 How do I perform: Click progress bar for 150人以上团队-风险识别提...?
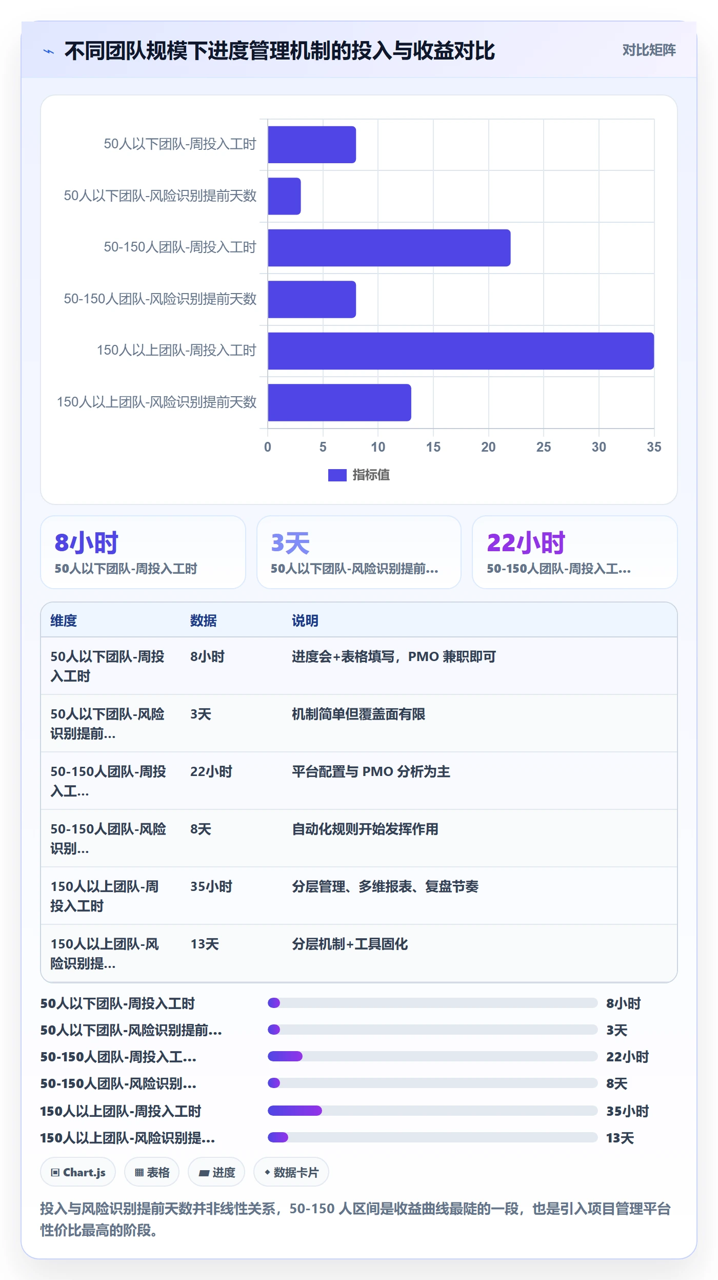coord(433,1137)
